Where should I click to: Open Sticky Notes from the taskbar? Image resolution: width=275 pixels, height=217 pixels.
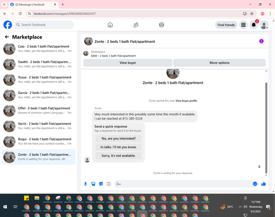(x=26, y=198)
